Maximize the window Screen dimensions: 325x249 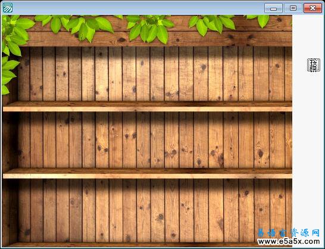(x=293, y=8)
